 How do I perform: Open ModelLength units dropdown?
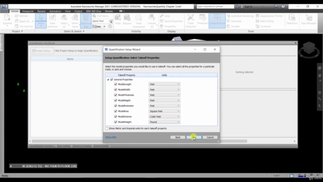point(165,84)
